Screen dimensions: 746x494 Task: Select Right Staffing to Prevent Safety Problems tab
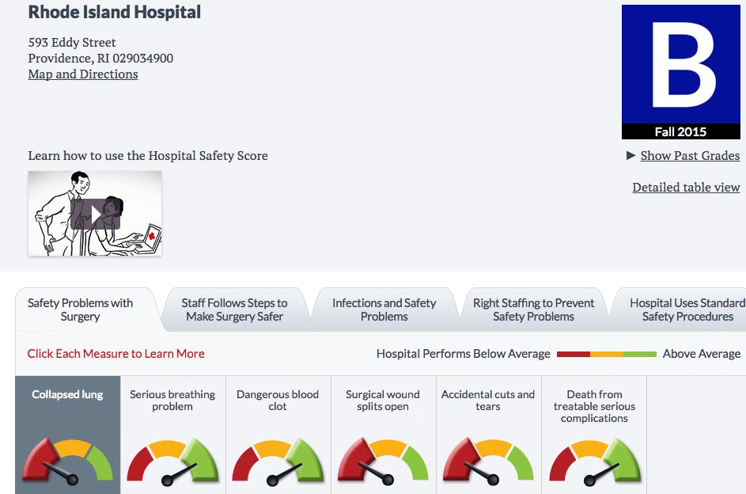[x=533, y=310]
